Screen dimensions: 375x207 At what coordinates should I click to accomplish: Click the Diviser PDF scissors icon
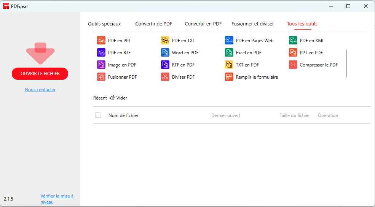(x=165, y=77)
